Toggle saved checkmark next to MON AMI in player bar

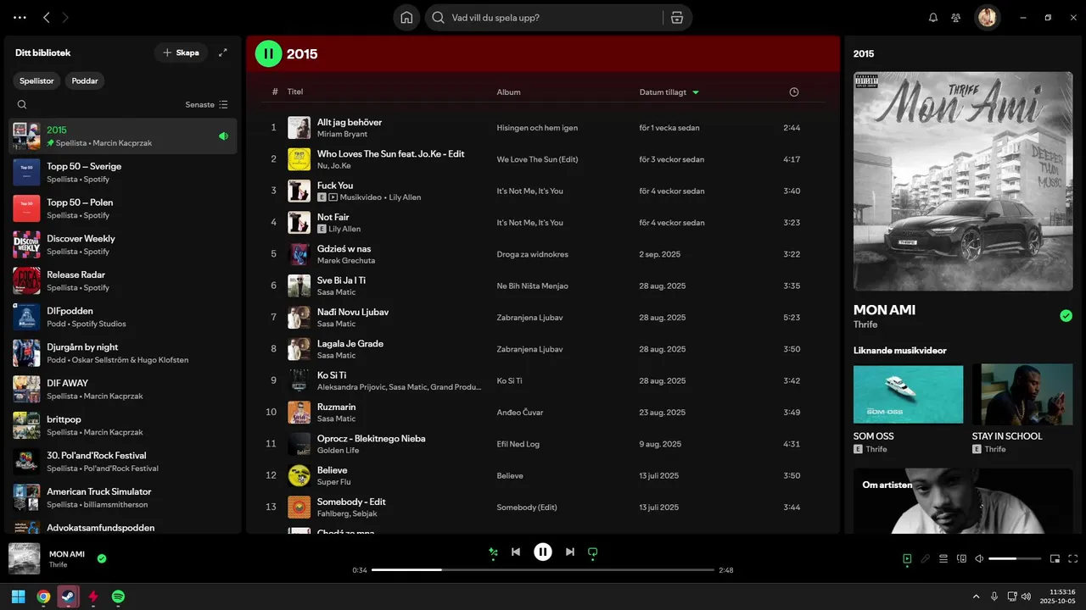click(102, 558)
